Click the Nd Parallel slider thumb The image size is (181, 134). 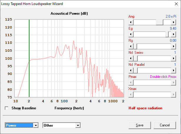[135, 71]
